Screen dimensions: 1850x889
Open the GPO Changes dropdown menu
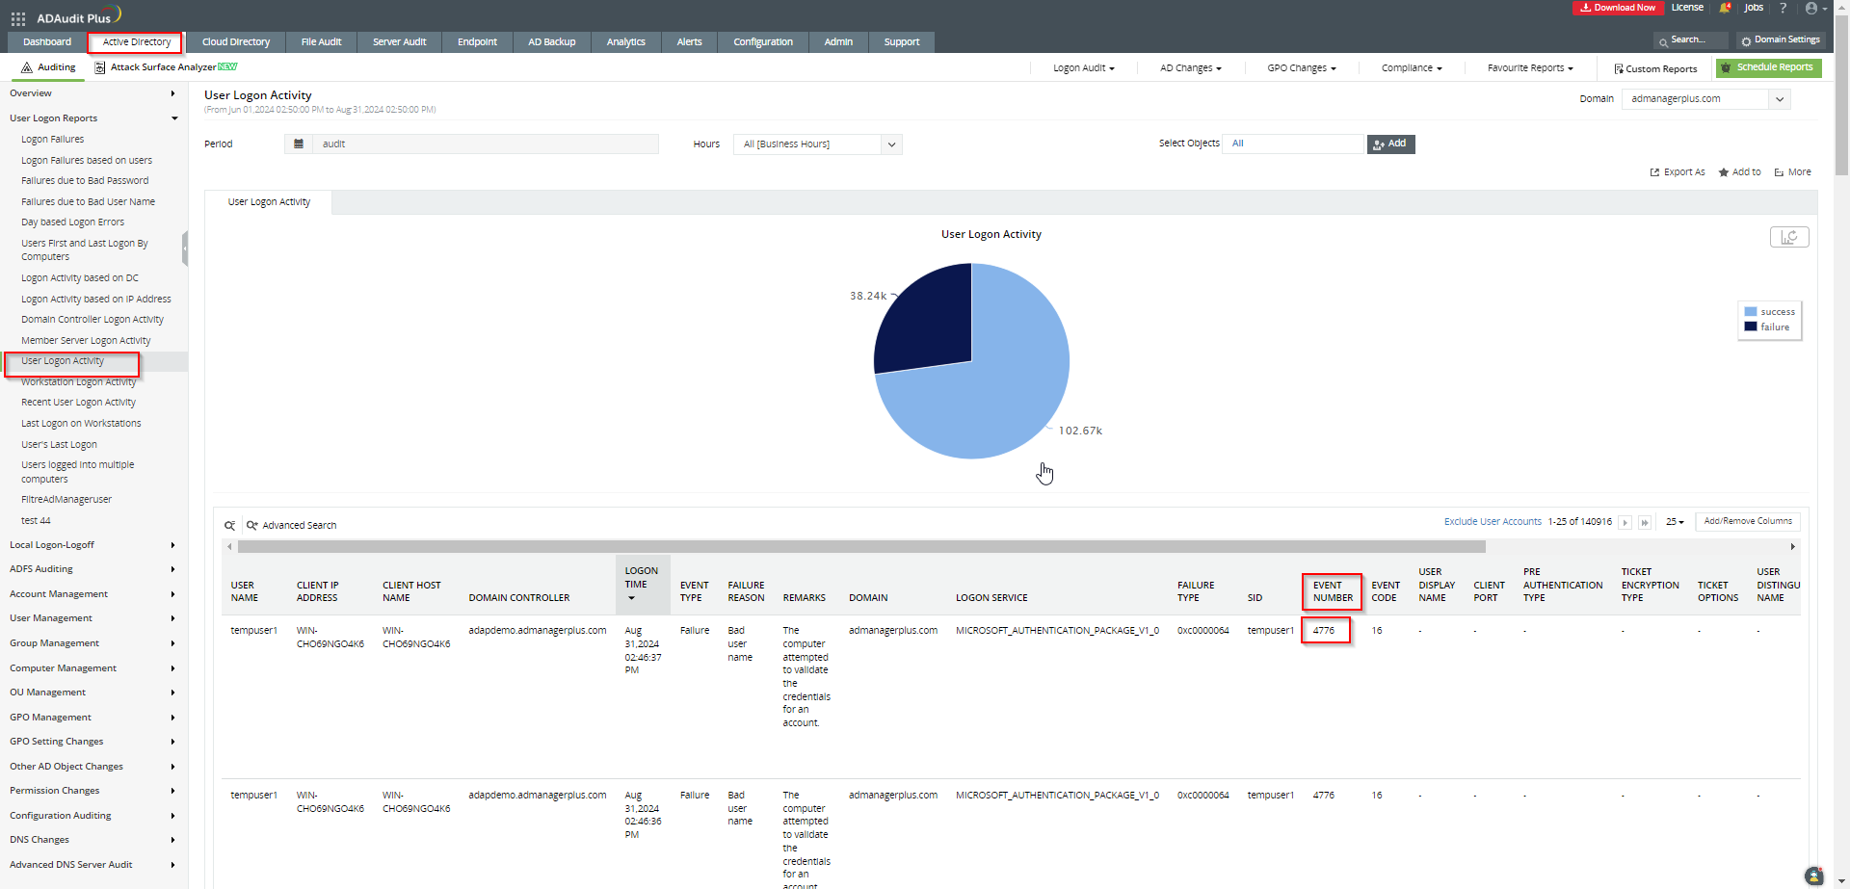click(1302, 68)
